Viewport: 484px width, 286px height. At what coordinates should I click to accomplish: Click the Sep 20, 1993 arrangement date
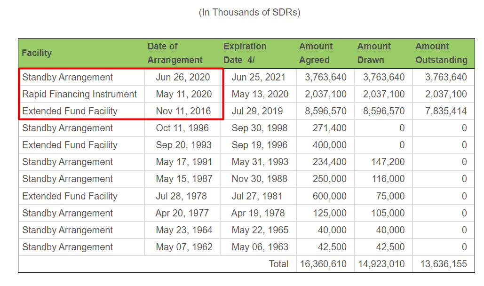[184, 145]
